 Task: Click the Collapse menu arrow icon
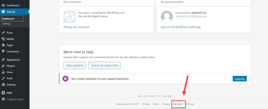(x=3, y=99)
